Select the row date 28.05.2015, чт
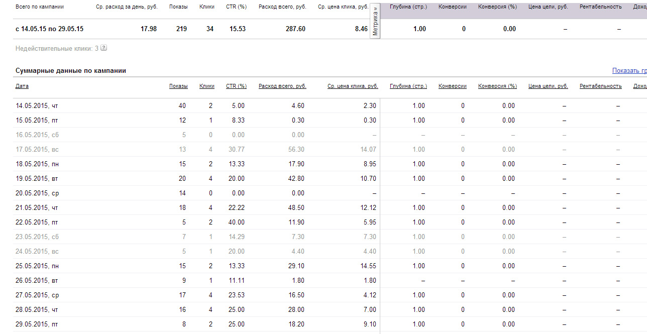 click(x=37, y=310)
